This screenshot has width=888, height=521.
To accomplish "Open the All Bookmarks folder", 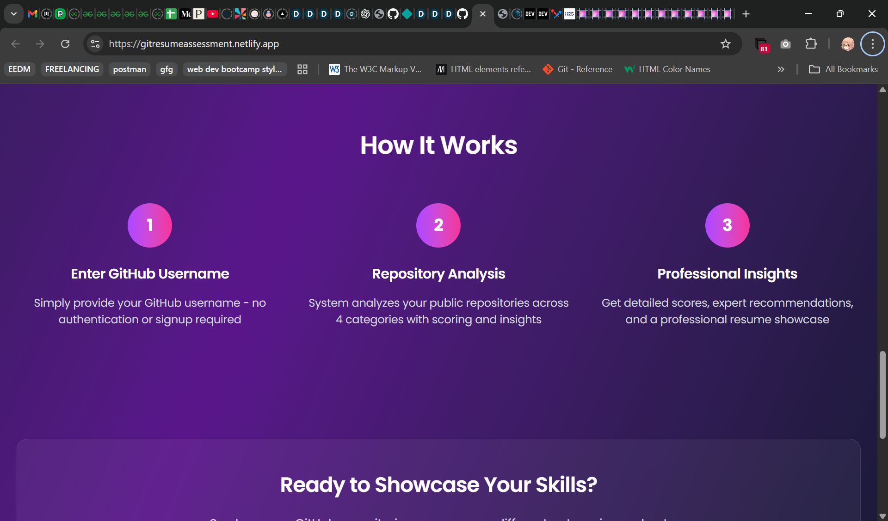I will (x=843, y=69).
